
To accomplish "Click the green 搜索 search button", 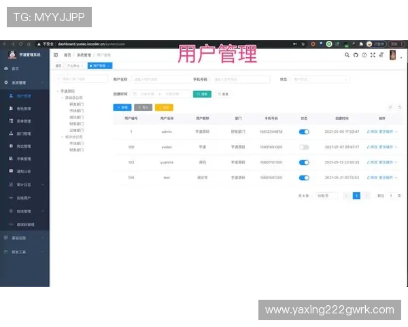I will [202, 94].
